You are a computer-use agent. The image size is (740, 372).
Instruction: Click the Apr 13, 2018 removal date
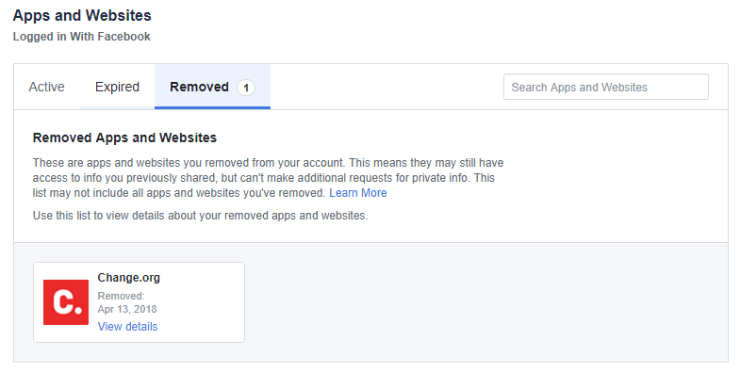point(127,309)
